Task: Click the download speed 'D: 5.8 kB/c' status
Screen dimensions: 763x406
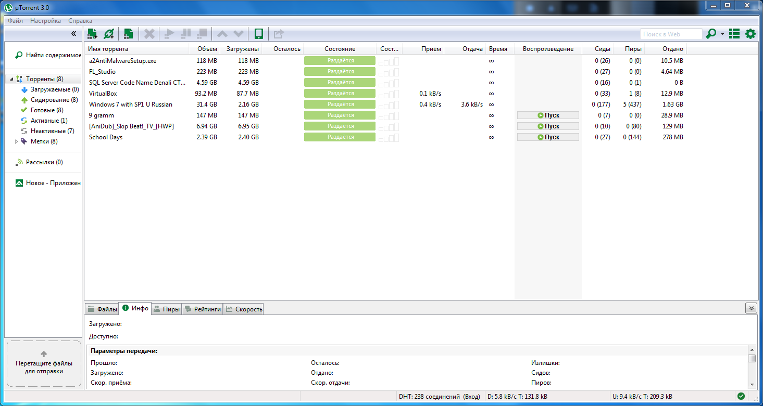Action: coord(518,397)
